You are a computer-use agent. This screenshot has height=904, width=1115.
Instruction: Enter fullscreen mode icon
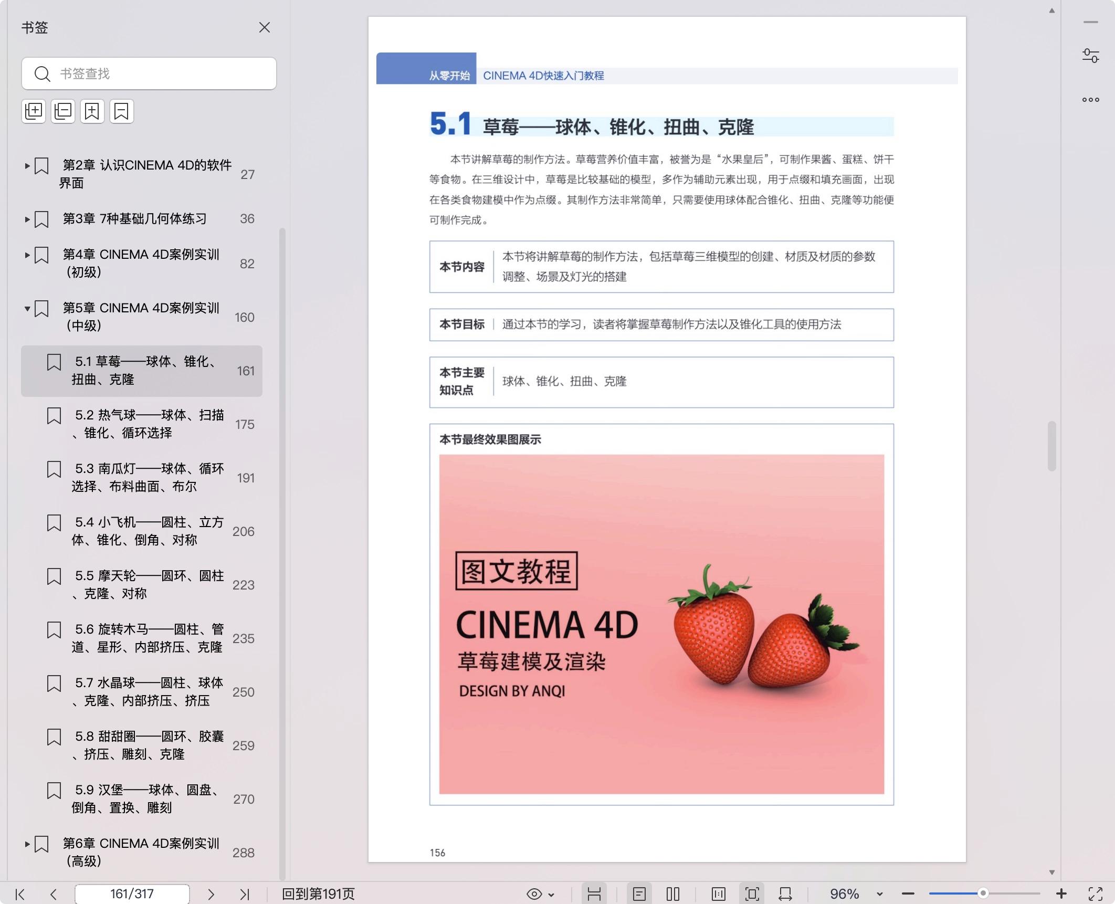(1096, 894)
